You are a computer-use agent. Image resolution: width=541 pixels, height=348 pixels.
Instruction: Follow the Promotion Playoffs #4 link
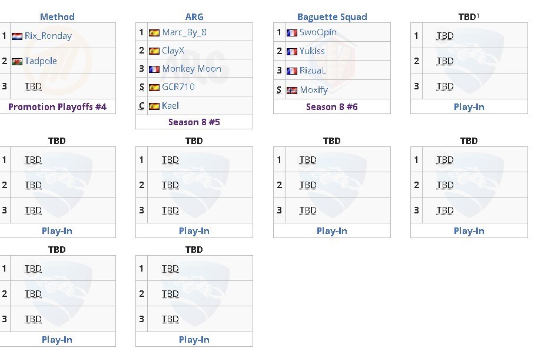(57, 107)
